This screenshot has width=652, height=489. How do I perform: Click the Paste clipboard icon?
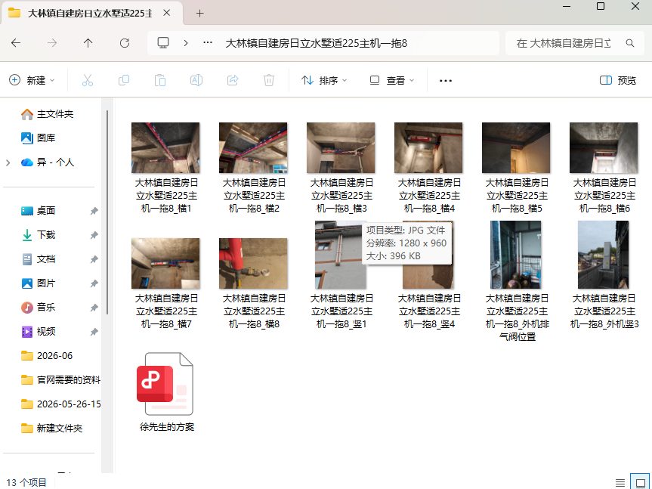click(x=160, y=80)
